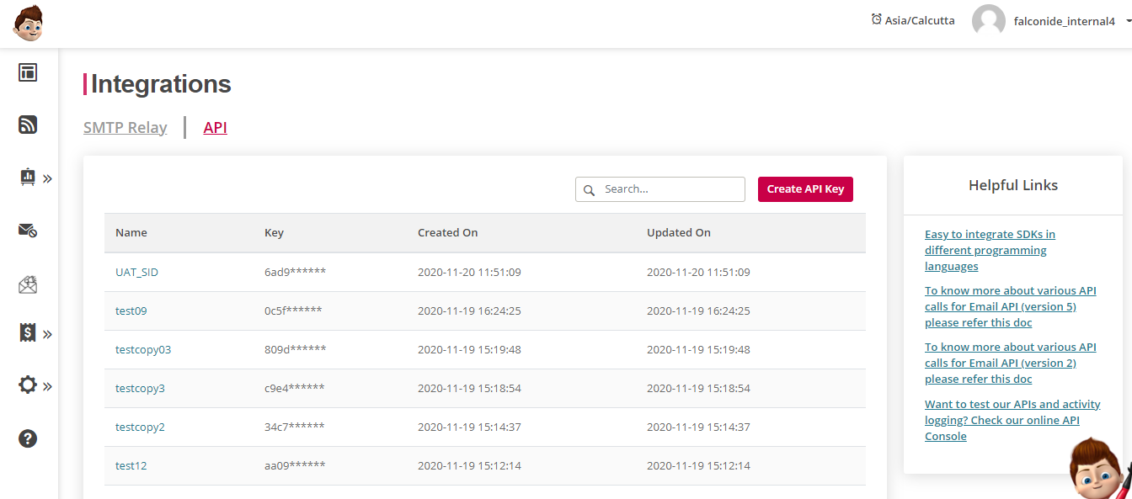Click the Updated On column header

[x=679, y=232]
